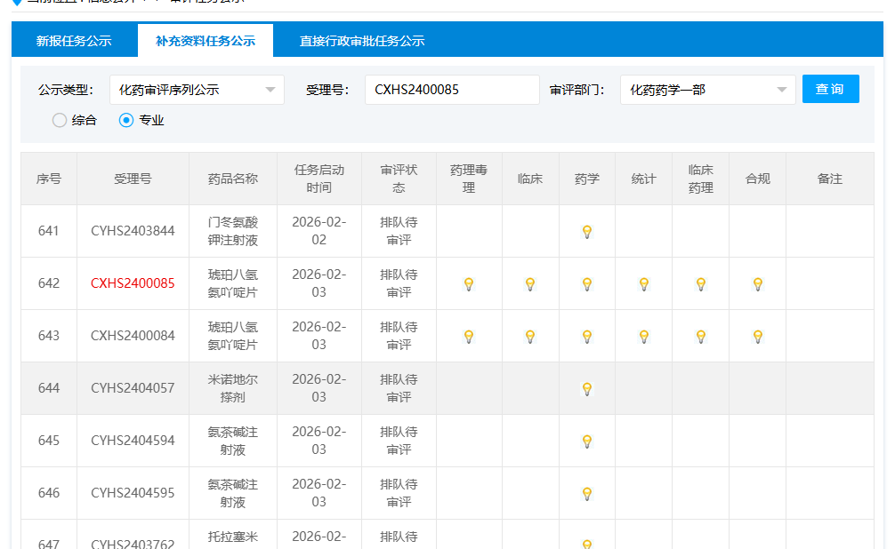Click acceptance number CYHS2404595
Image resolution: width=895 pixels, height=549 pixels.
(x=133, y=493)
